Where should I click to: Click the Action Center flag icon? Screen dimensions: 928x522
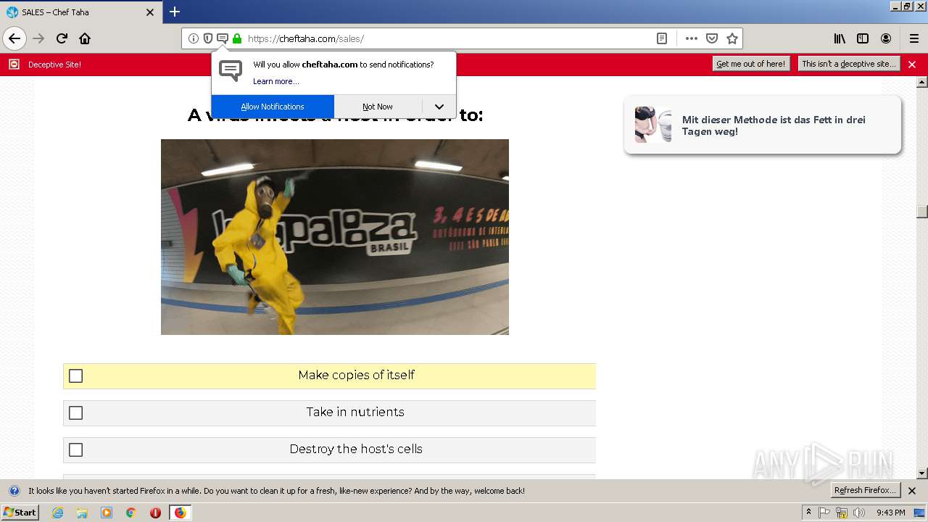824,513
